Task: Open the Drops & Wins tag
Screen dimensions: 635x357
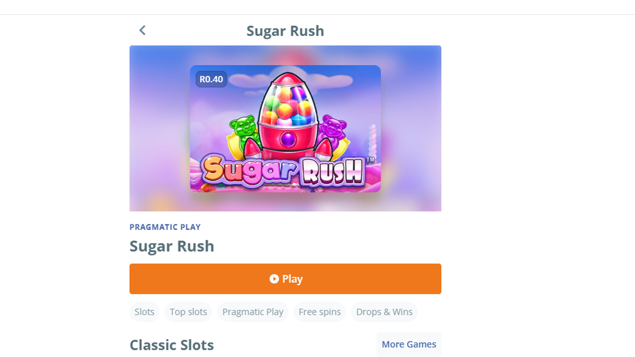Action: (x=384, y=312)
